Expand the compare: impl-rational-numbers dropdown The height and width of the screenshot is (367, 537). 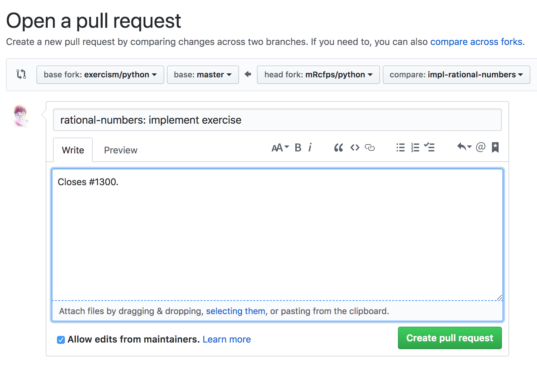457,75
